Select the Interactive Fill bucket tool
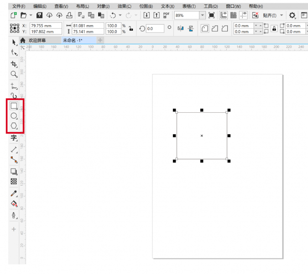308x274 pixels. click(14, 204)
